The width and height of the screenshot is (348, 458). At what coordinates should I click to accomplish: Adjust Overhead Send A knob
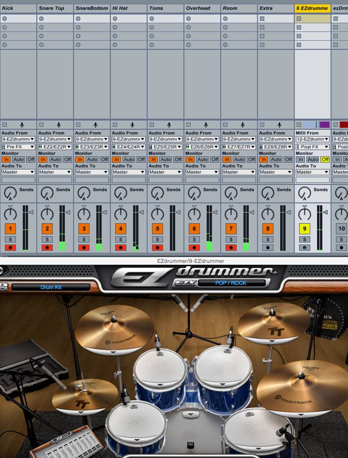(194, 193)
